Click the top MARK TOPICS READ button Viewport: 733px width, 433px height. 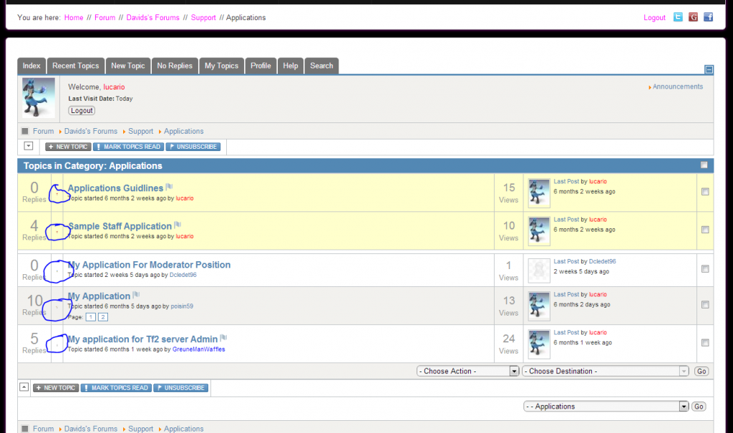coord(128,147)
